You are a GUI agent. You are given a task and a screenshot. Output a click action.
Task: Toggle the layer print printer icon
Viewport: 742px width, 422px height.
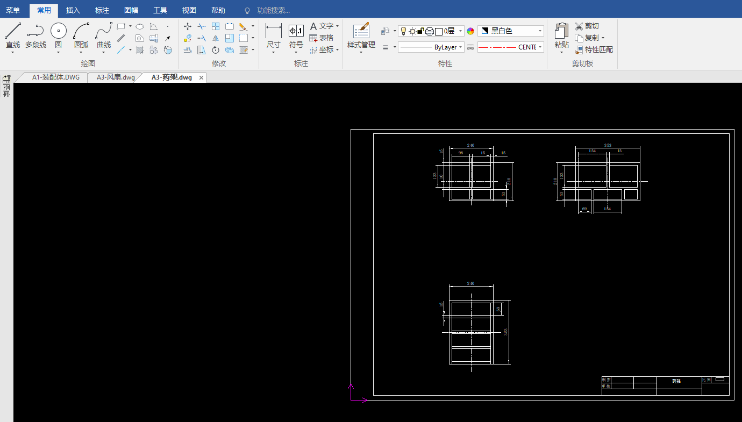click(x=430, y=31)
